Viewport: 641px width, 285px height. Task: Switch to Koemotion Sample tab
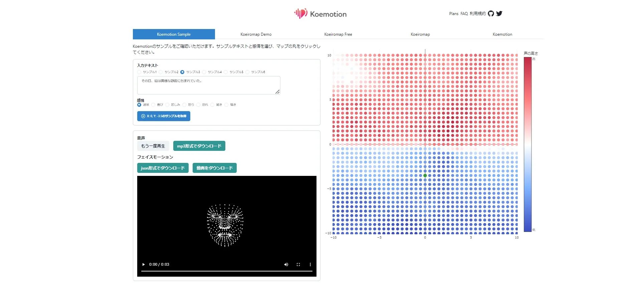click(x=174, y=34)
